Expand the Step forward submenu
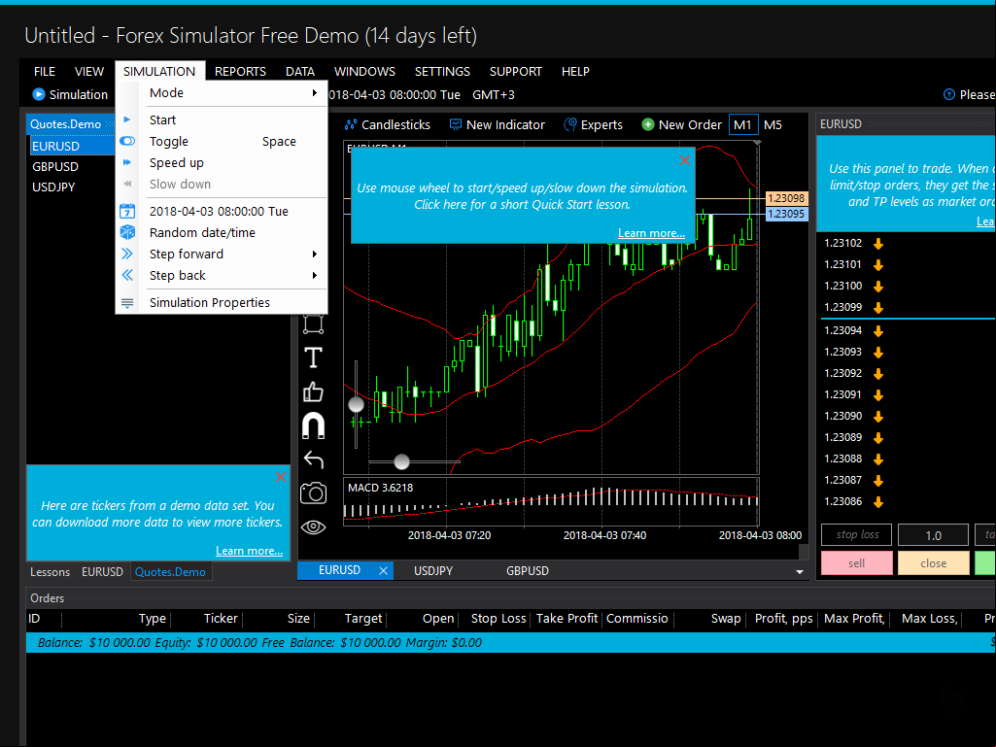The height and width of the screenshot is (747, 996). pos(221,255)
